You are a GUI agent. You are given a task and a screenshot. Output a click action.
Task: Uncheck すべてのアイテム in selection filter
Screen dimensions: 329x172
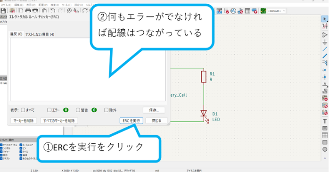coord(1,145)
